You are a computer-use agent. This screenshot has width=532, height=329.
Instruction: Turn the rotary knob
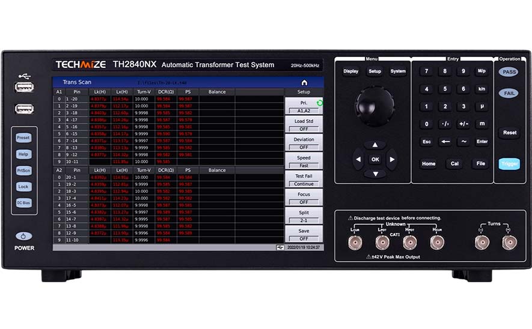(375, 106)
